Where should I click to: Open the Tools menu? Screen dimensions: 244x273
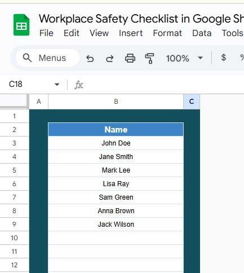click(233, 33)
